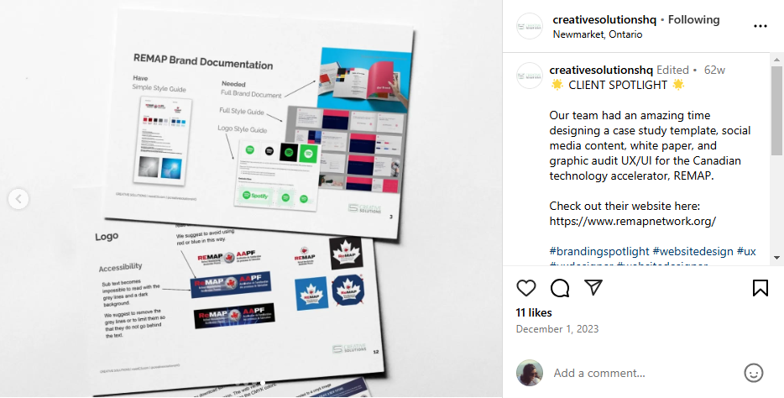The image size is (784, 398).
Task: Share the post via paper plane icon
Action: click(593, 287)
